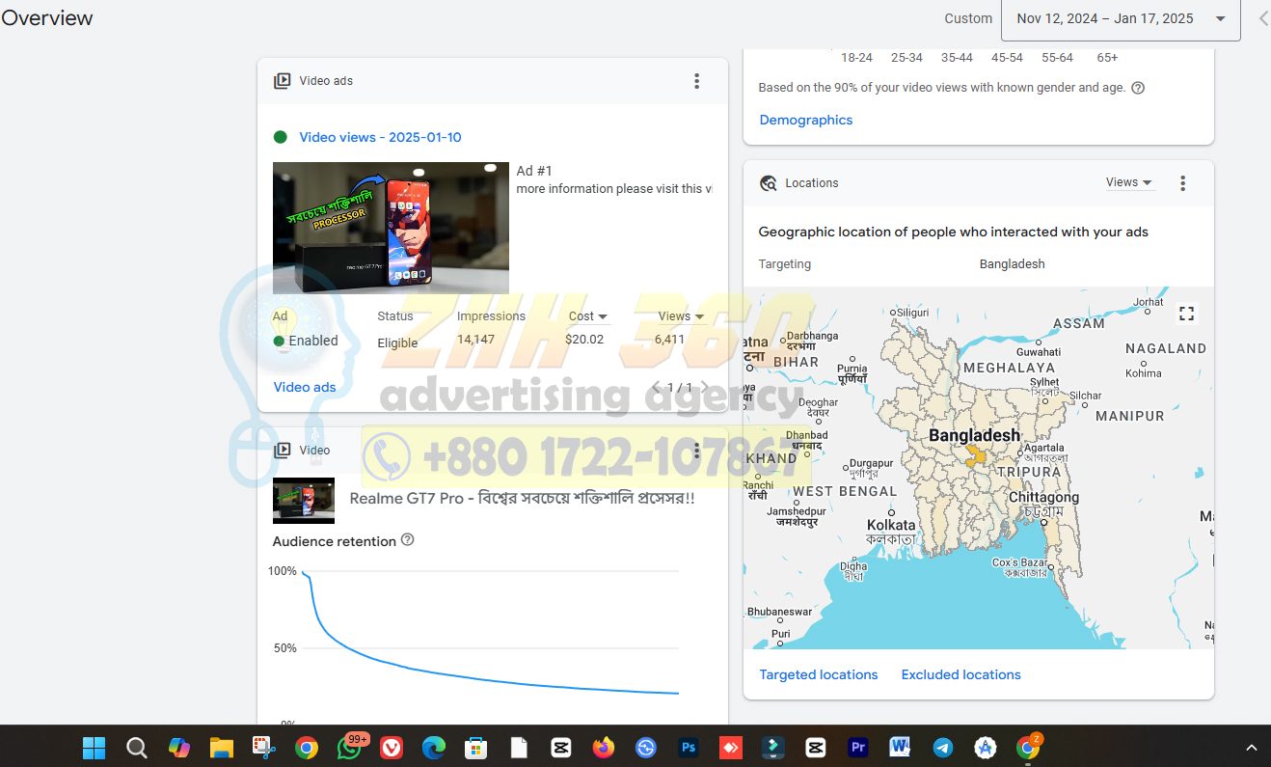Click the Realme GT7 Pro video title
Screen dimensions: 1271x767
point(522,499)
